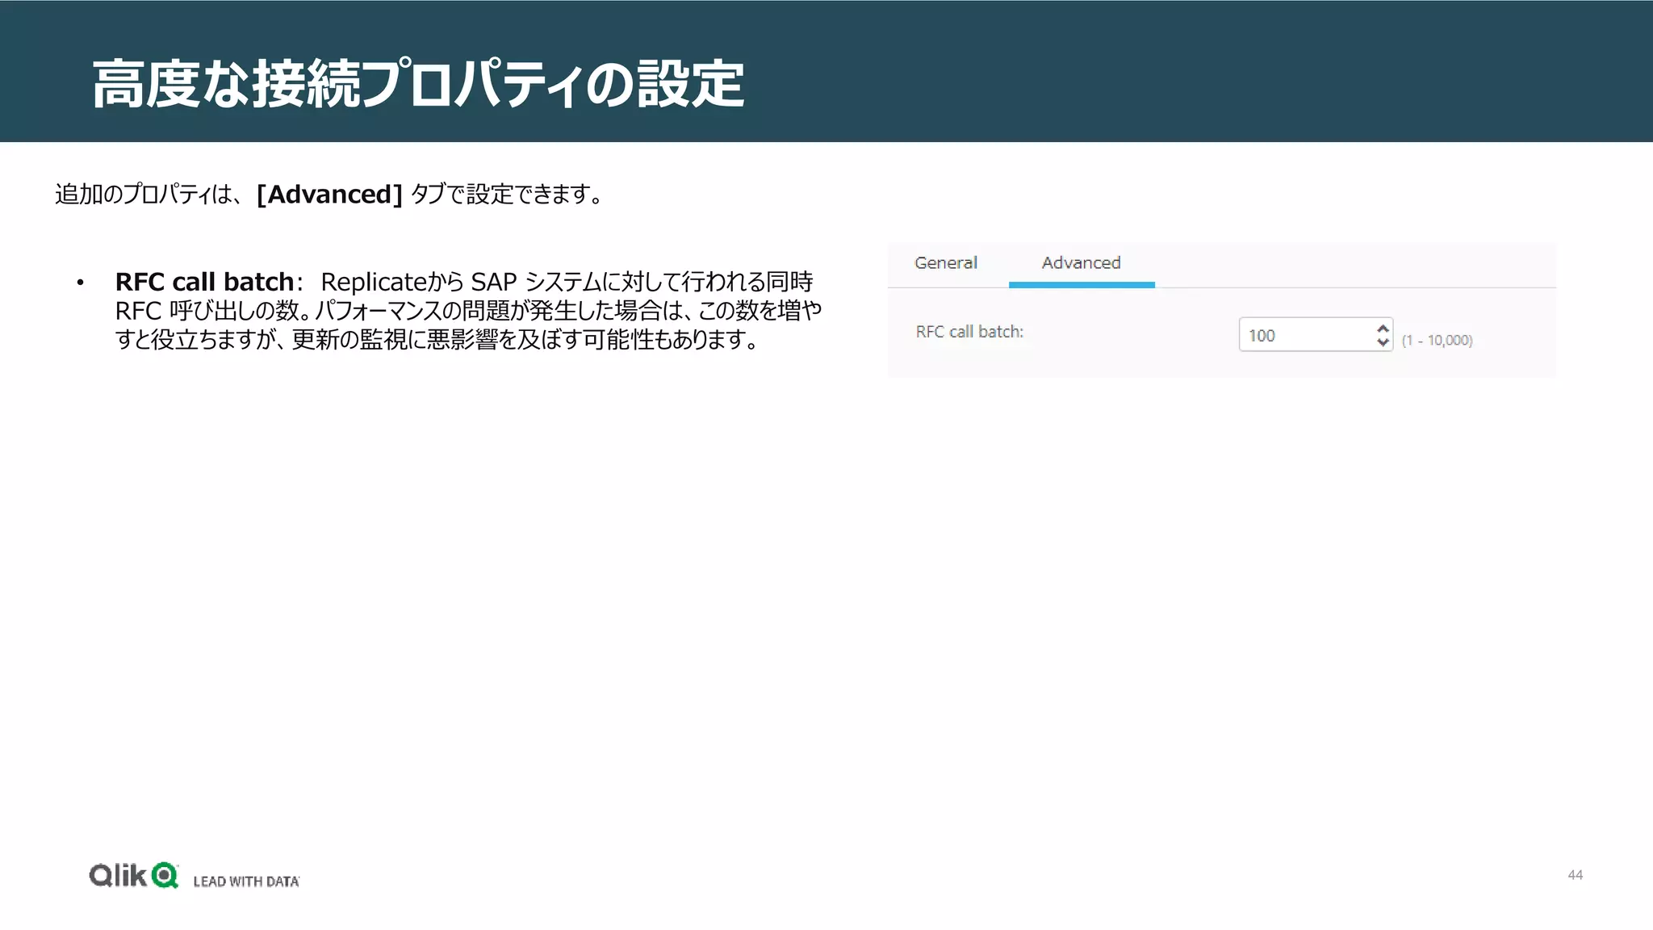Switch to the General tab
This screenshot has height=930, width=1653.
[x=945, y=263]
